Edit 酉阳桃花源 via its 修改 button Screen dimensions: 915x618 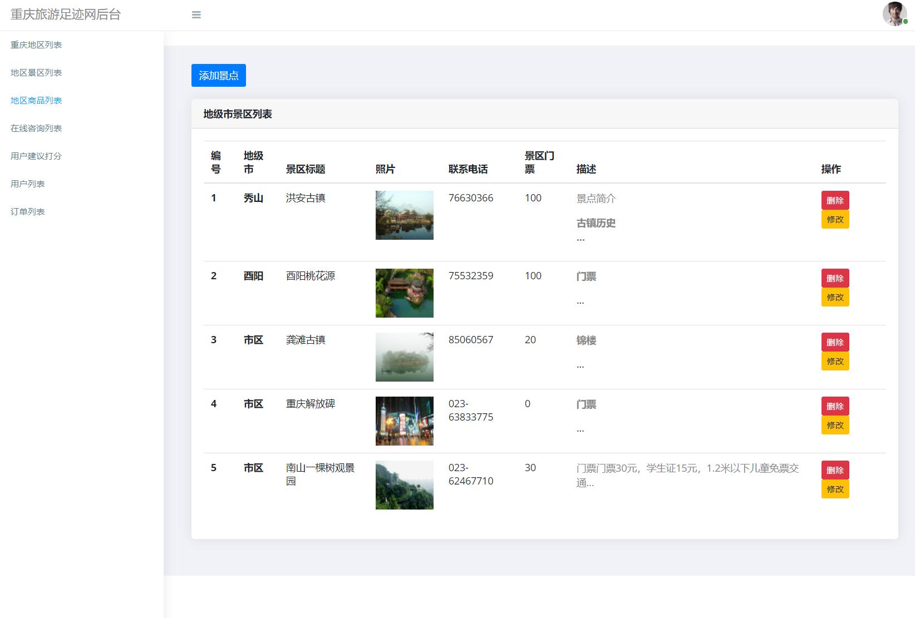pyautogui.click(x=835, y=297)
